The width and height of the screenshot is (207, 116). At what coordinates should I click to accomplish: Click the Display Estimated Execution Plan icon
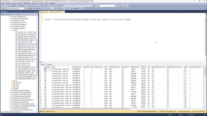coord(48,9)
